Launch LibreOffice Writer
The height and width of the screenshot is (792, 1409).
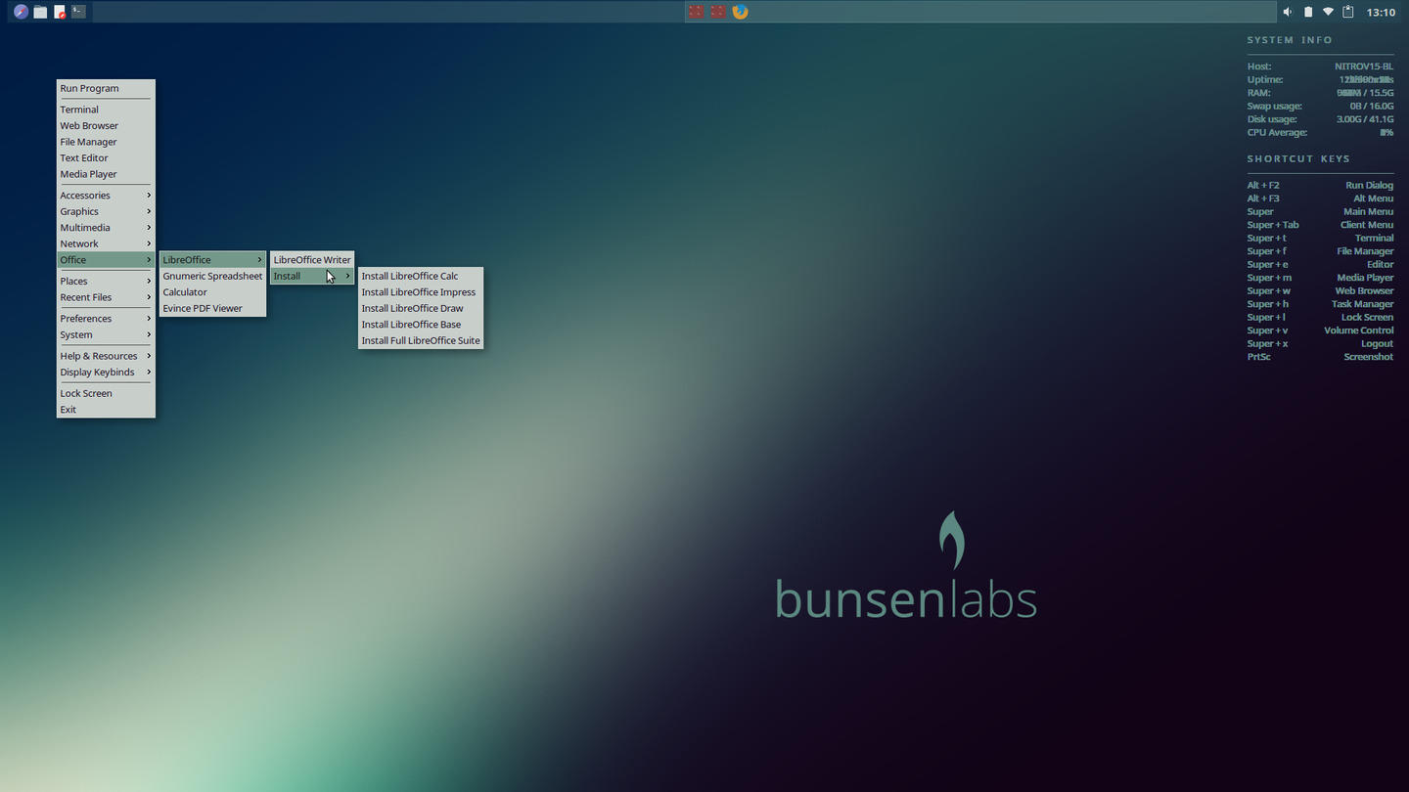312,260
